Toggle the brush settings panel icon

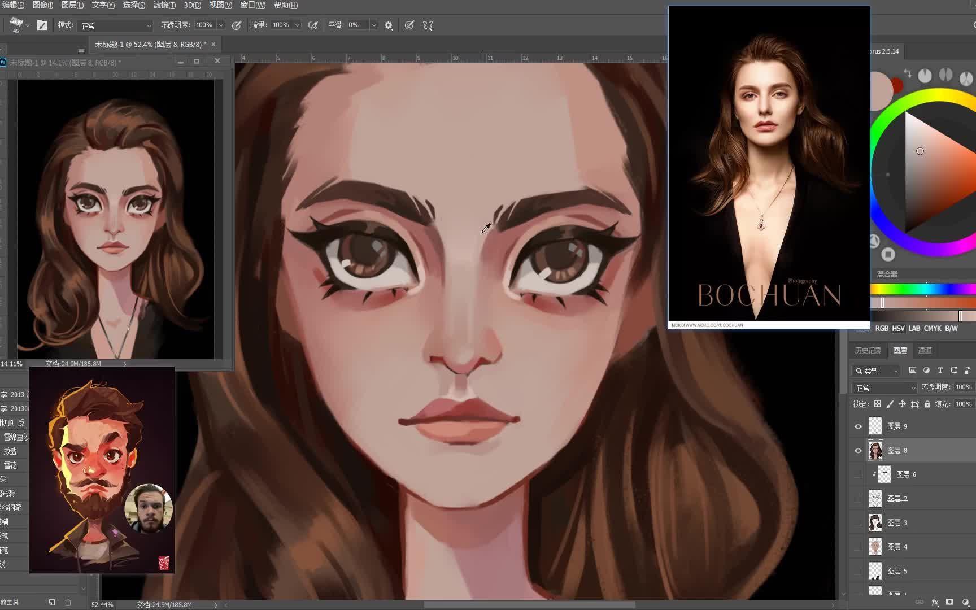(42, 25)
